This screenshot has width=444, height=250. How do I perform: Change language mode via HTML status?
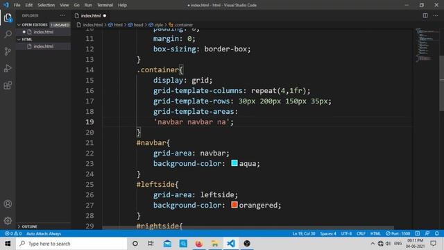point(375,233)
